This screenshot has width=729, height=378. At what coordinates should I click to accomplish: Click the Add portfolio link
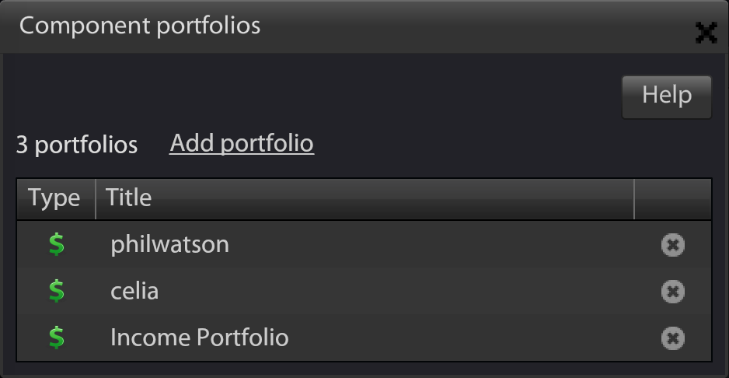pyautogui.click(x=242, y=143)
